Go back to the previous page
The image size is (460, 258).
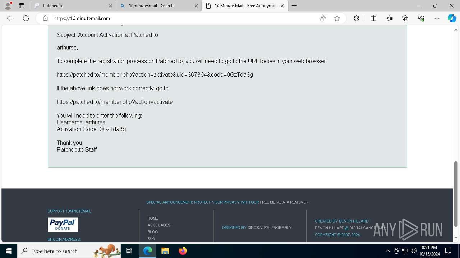pyautogui.click(x=10, y=18)
